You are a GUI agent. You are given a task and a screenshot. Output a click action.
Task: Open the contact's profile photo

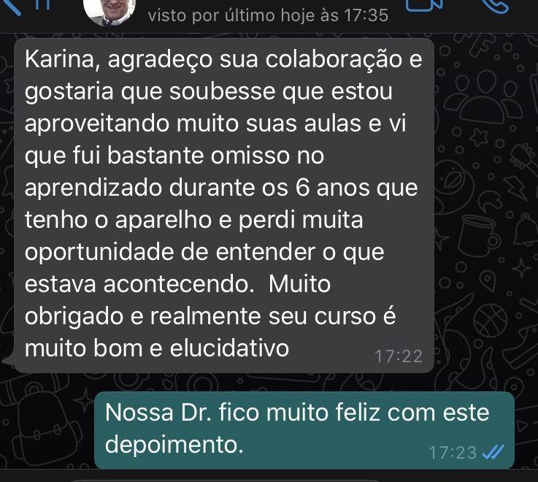(109, 12)
